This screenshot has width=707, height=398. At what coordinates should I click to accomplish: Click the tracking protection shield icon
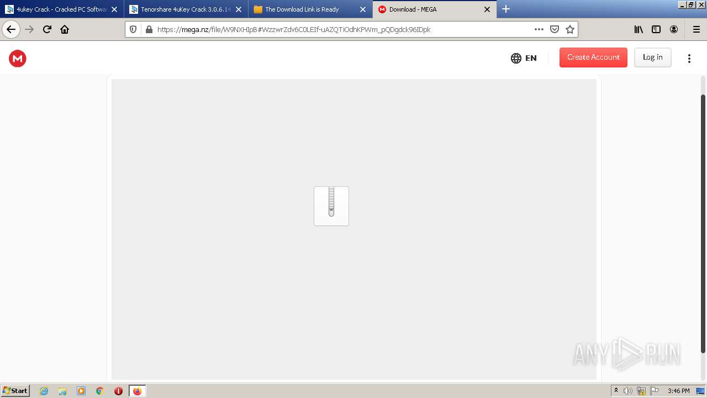click(133, 29)
